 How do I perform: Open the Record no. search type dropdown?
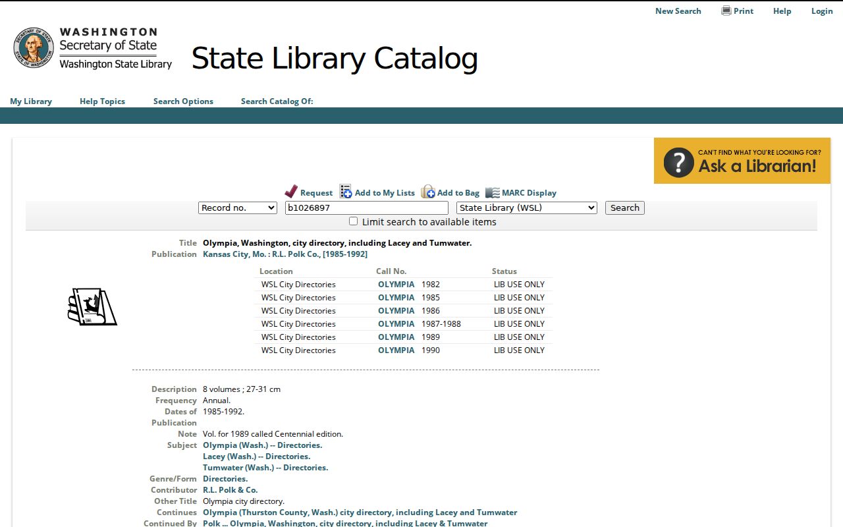[x=238, y=208]
